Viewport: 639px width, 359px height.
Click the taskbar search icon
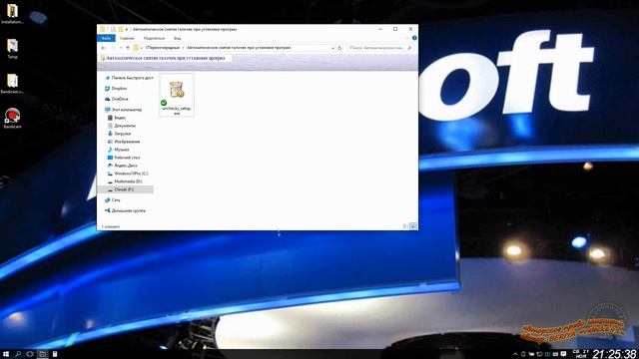[x=18, y=354]
